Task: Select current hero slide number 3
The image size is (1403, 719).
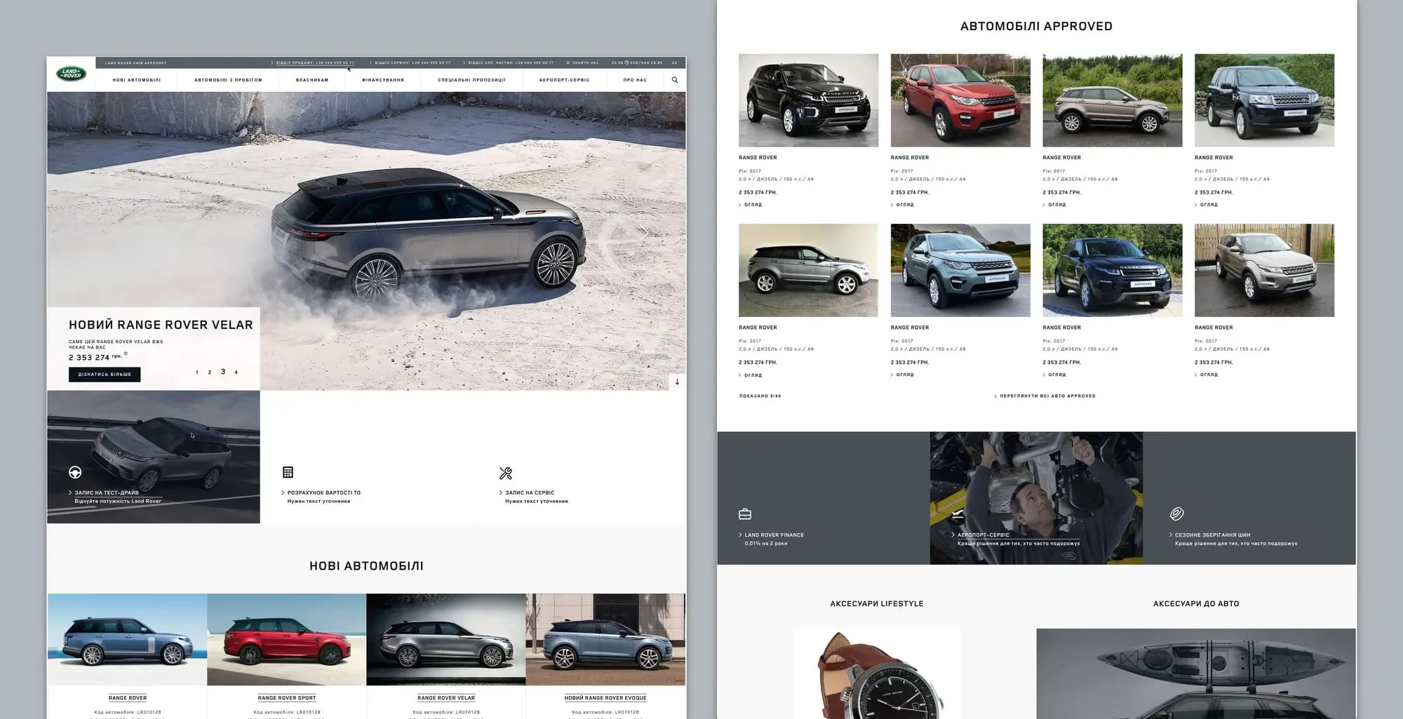Action: click(x=223, y=372)
